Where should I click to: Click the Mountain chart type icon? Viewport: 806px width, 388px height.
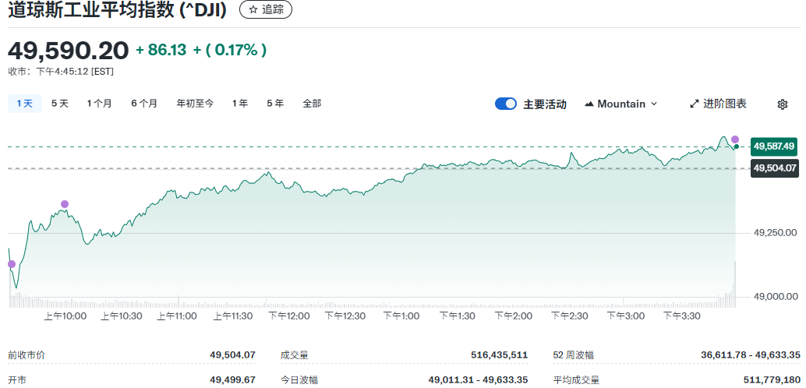point(589,104)
